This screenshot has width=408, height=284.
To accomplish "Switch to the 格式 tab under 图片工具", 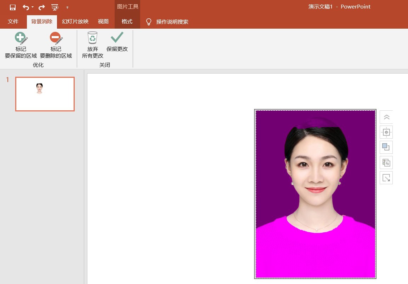I will click(x=127, y=21).
